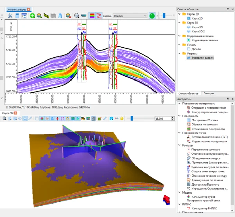Image resolution: width=235 pixels, height=217 pixels.
Task: Switch to the Палитры tab
Action: (208, 94)
